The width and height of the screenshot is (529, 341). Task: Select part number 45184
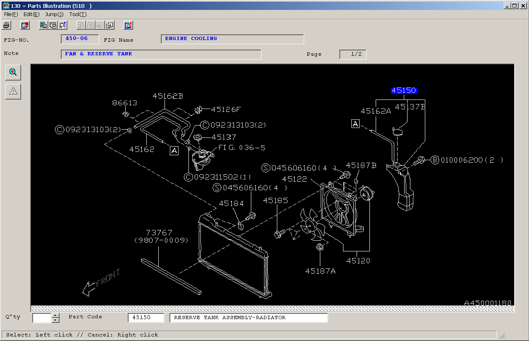click(x=231, y=204)
